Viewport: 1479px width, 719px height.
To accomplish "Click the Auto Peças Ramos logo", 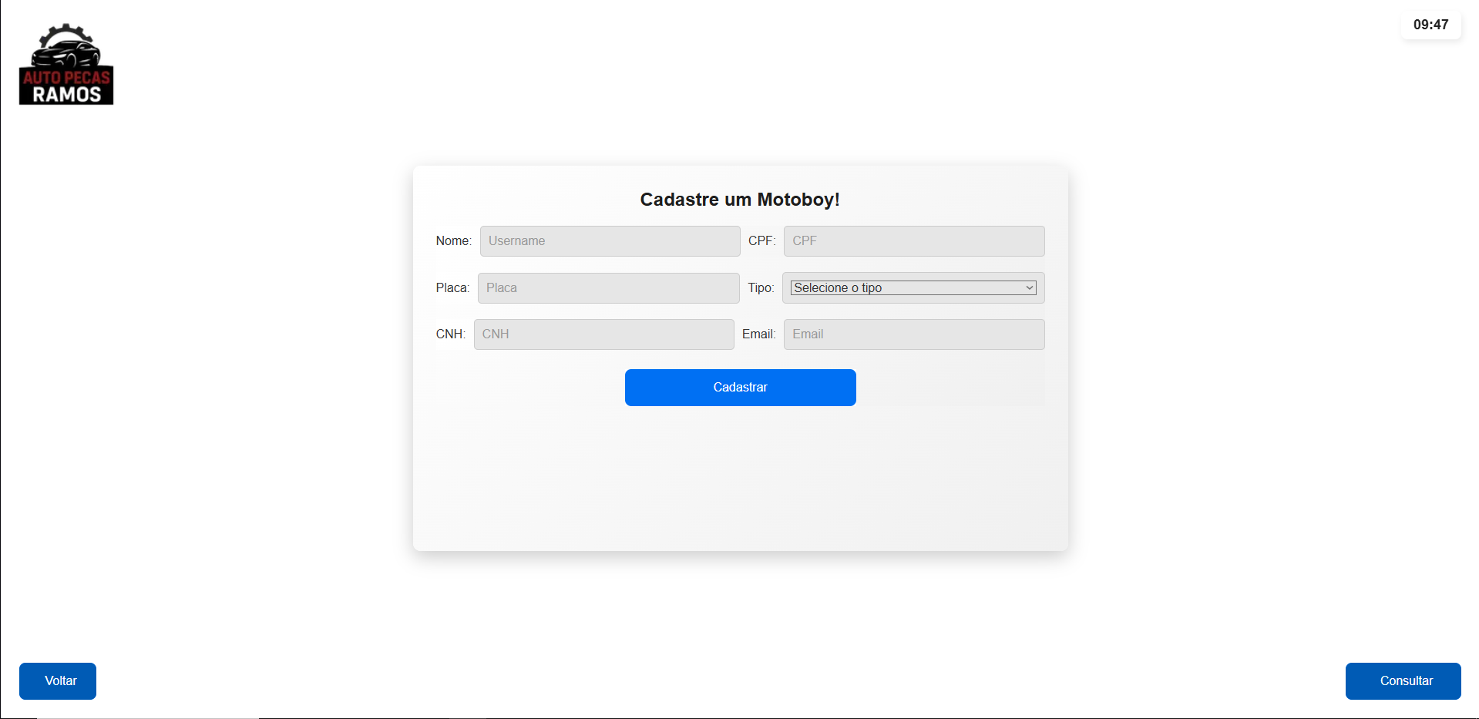I will pos(66,65).
